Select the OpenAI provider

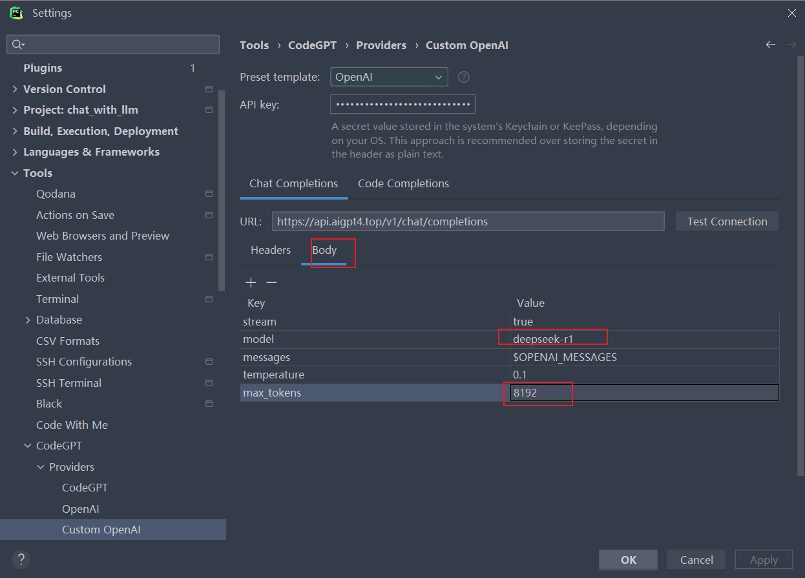pos(81,509)
